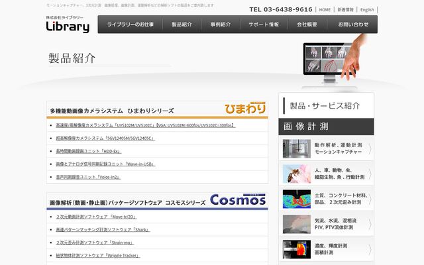
Task: Open the Move-tr/2D software link
Action: coord(96,217)
